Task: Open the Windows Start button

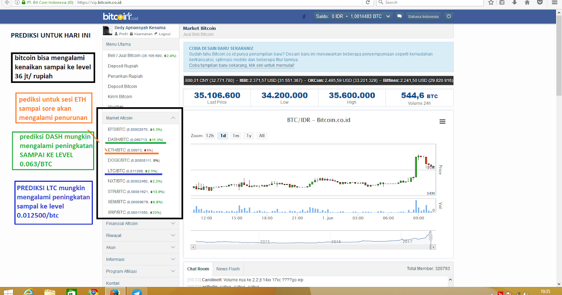Action: click(9, 292)
